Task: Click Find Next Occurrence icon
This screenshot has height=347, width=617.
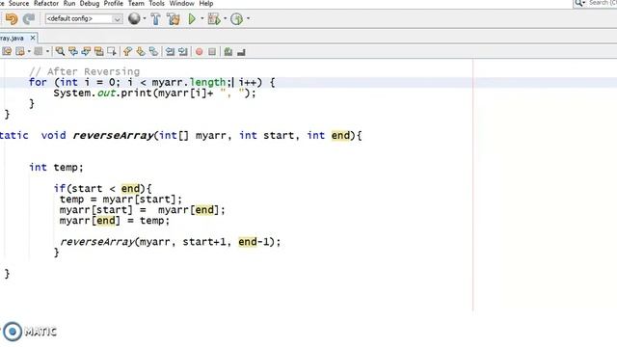Action: tap(86, 51)
